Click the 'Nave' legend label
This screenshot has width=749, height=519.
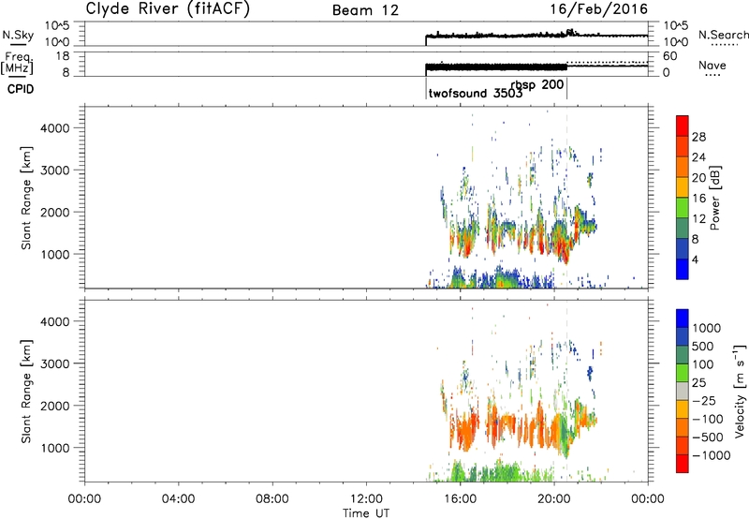[712, 66]
